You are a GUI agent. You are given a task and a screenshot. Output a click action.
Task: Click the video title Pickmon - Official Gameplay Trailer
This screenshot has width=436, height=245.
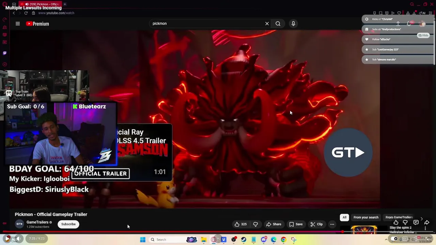click(x=51, y=214)
